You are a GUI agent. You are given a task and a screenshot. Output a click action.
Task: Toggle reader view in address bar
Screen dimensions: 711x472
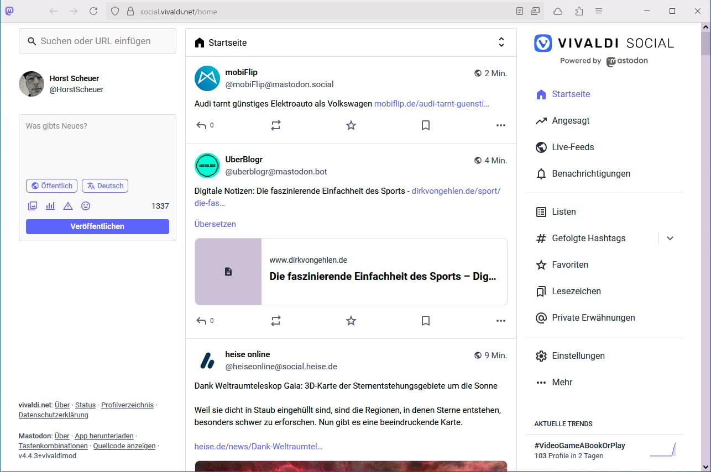click(x=520, y=11)
